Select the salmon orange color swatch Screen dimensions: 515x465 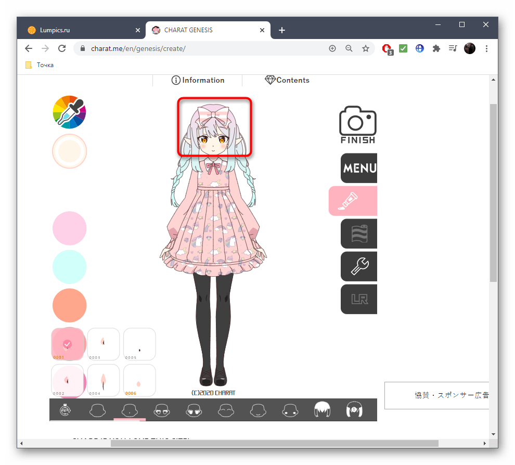coord(69,305)
